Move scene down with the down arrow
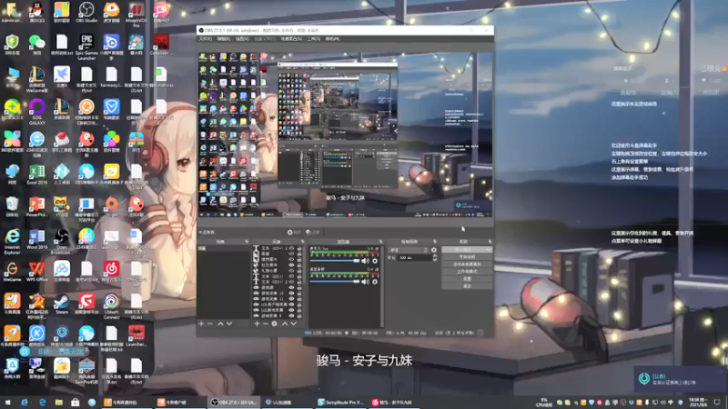This screenshot has height=409, width=728. pos(229,324)
